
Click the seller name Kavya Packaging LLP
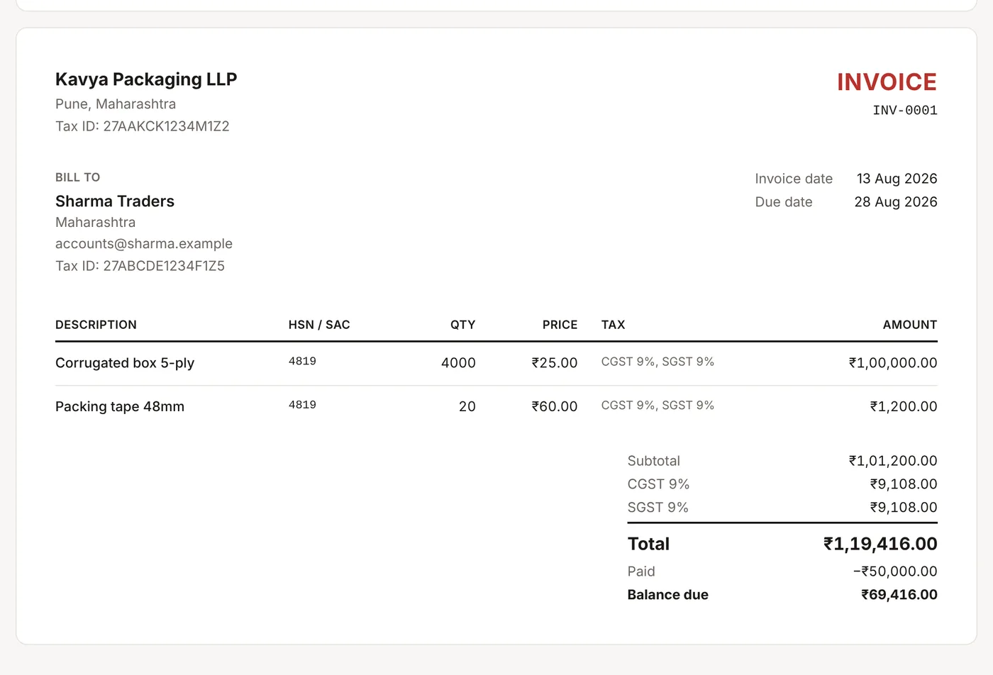pyautogui.click(x=146, y=79)
